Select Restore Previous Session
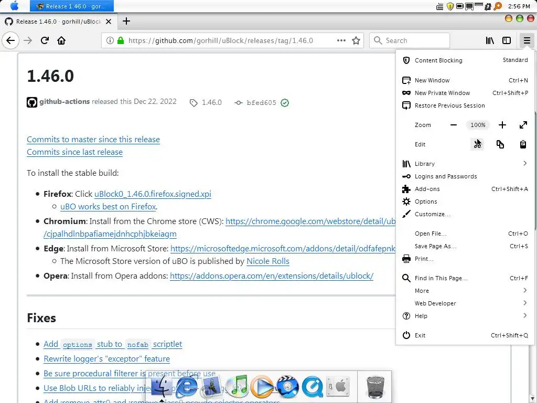Image resolution: width=537 pixels, height=403 pixels. (465, 105)
